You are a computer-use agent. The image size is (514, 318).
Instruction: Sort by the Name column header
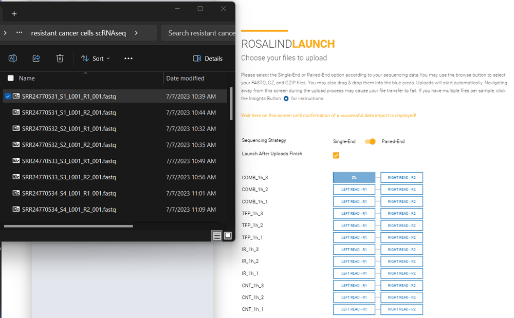point(27,78)
